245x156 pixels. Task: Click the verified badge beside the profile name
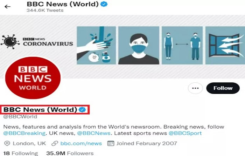pyautogui.click(x=82, y=109)
